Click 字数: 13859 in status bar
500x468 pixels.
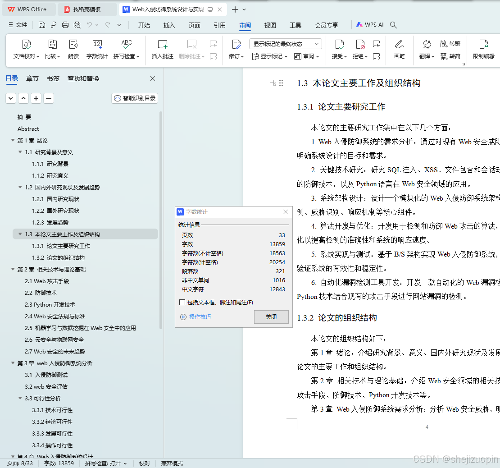[59, 463]
